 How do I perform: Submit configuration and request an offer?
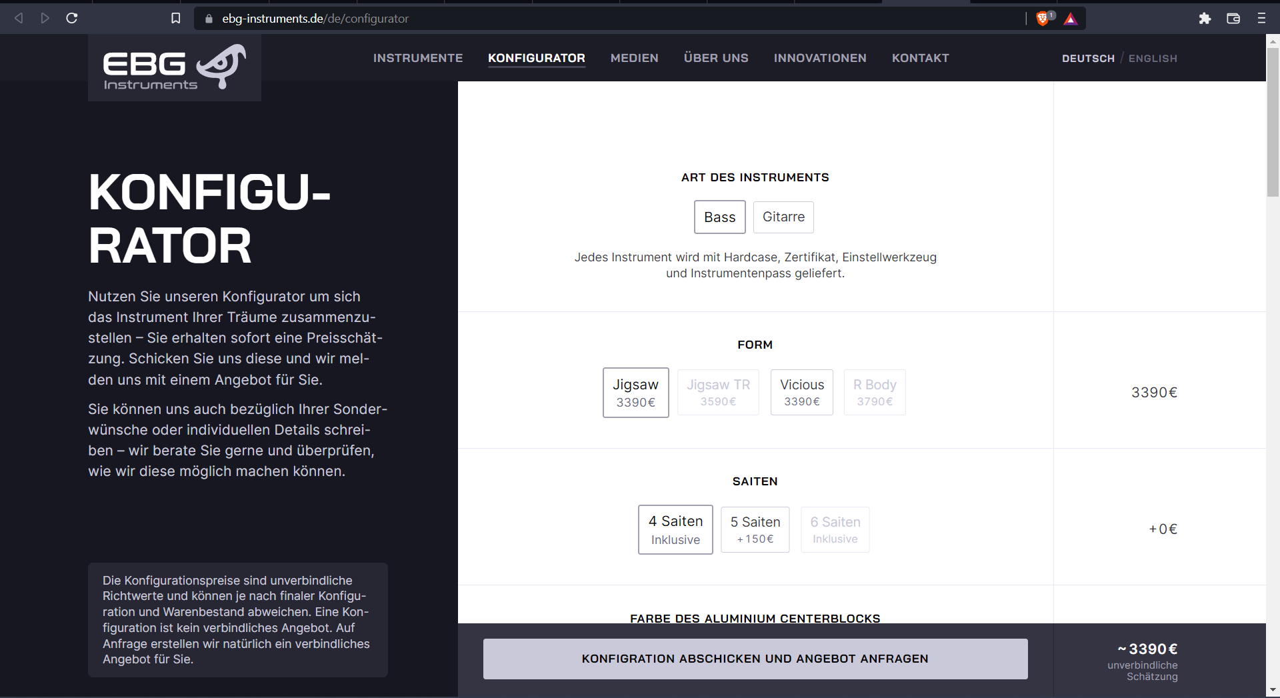(x=755, y=659)
